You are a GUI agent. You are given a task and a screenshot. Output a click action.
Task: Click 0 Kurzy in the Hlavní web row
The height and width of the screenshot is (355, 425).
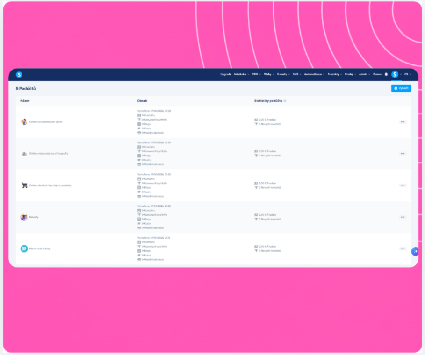[x=146, y=255]
